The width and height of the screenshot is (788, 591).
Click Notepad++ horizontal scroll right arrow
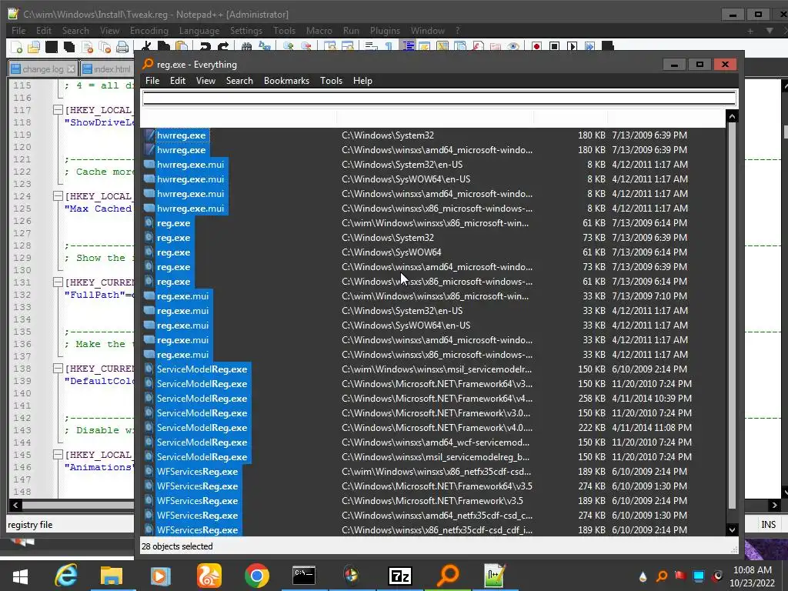coord(774,505)
